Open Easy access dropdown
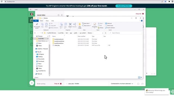174x98 pixels. pyautogui.click(x=86, y=26)
